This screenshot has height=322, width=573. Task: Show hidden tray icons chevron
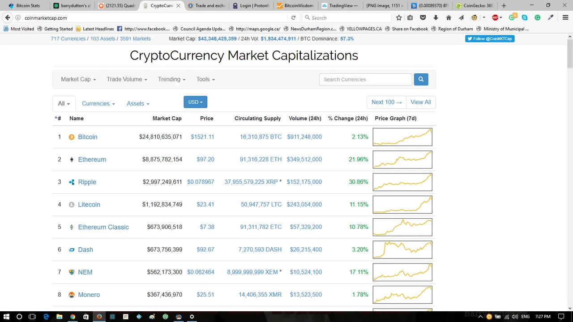click(x=481, y=317)
